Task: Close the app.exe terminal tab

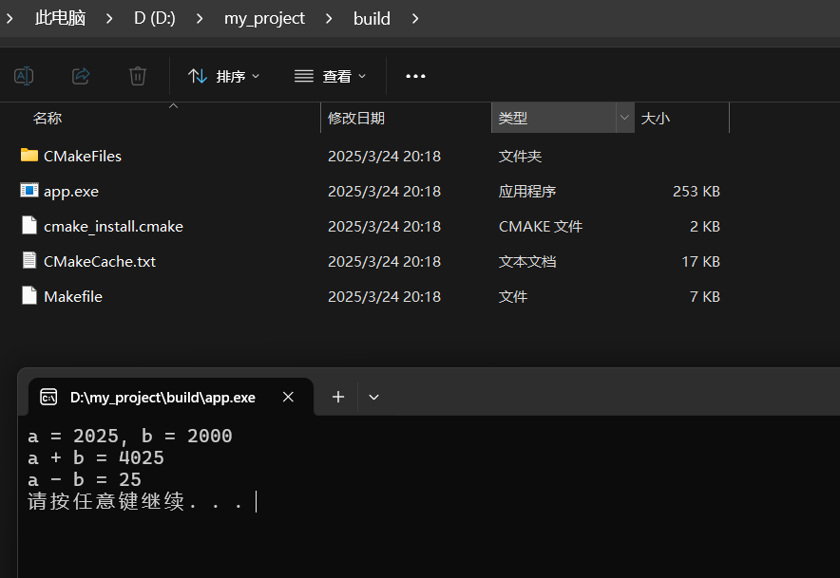Action: coord(288,397)
